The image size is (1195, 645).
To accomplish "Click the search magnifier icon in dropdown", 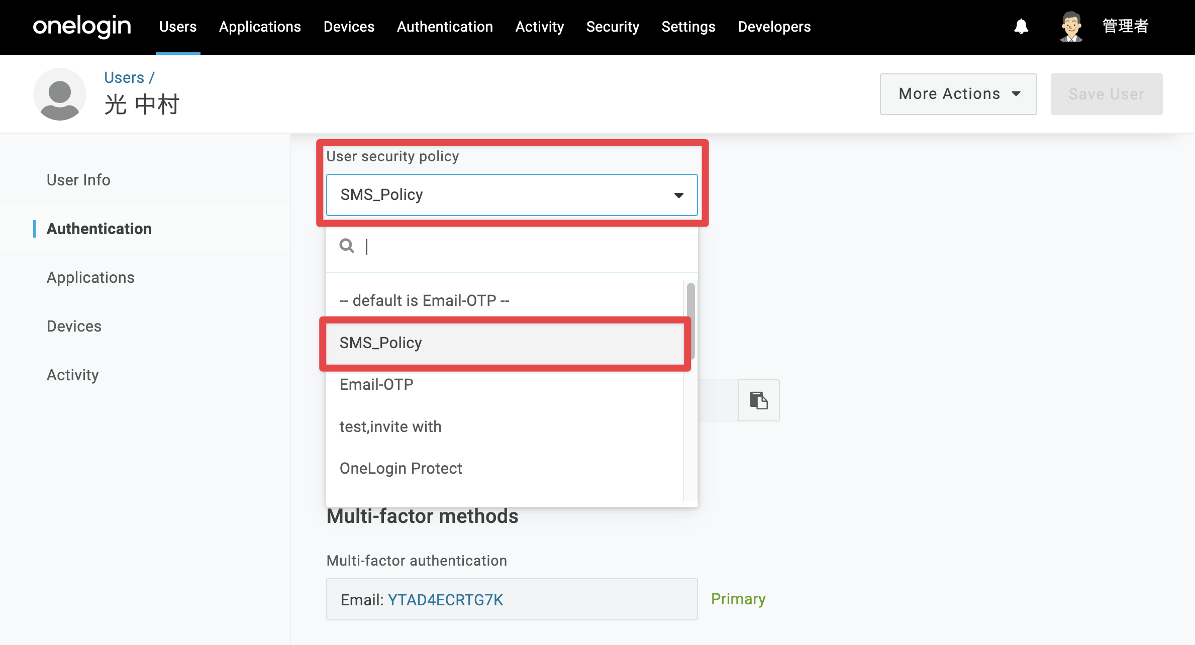I will coord(347,246).
